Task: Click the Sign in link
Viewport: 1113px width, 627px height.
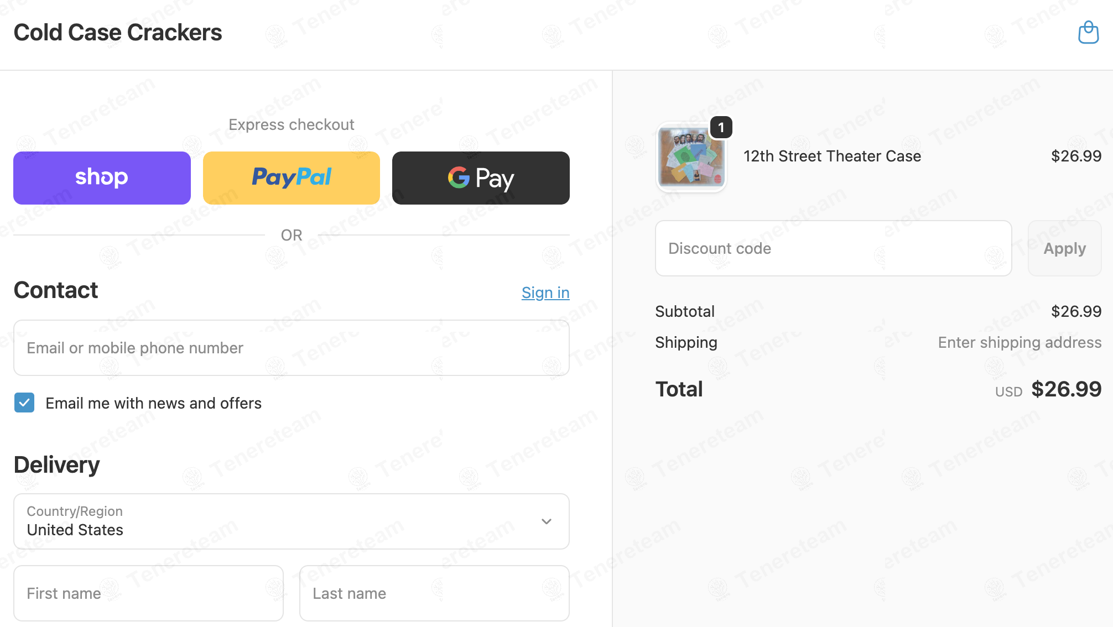Action: click(545, 292)
